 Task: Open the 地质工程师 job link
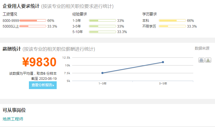coord(13,119)
